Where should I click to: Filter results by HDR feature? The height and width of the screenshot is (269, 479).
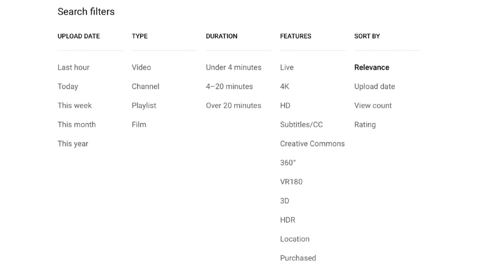pos(287,220)
